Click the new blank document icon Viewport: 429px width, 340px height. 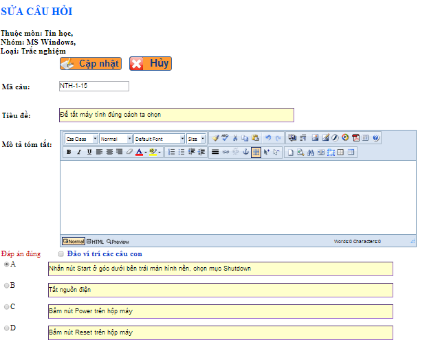pos(291,152)
